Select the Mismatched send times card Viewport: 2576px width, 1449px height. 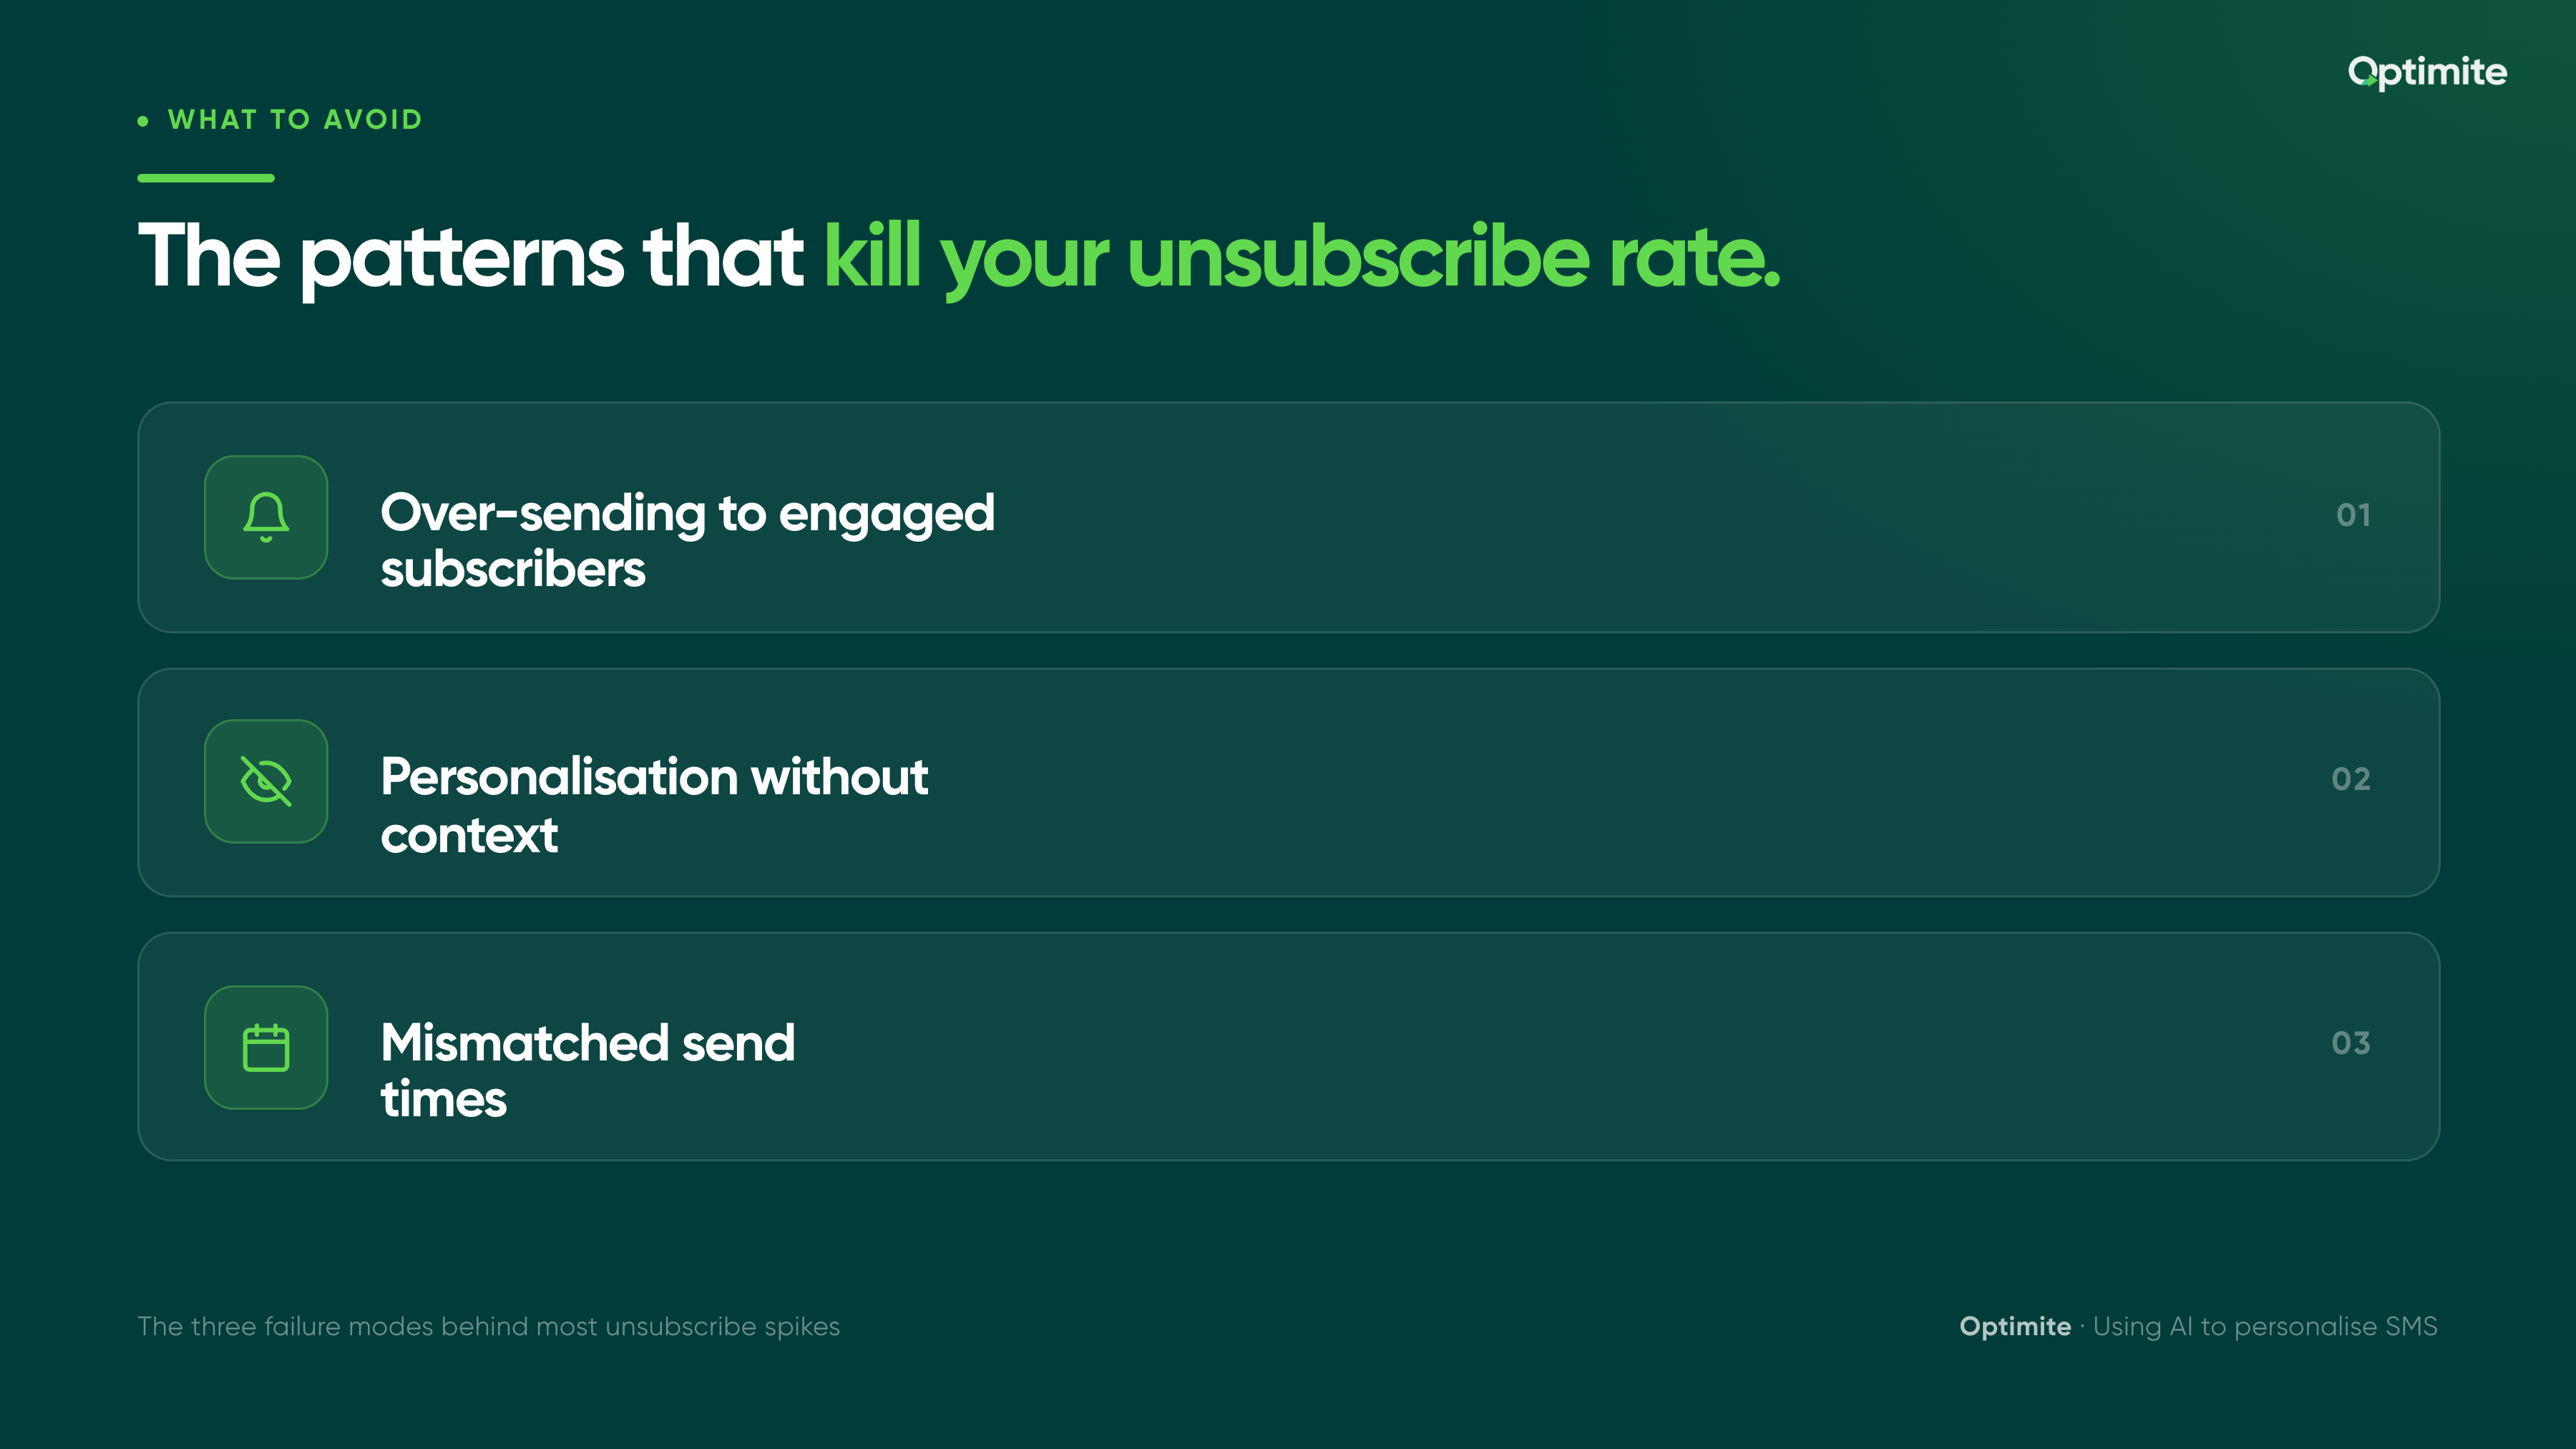(1288, 1046)
